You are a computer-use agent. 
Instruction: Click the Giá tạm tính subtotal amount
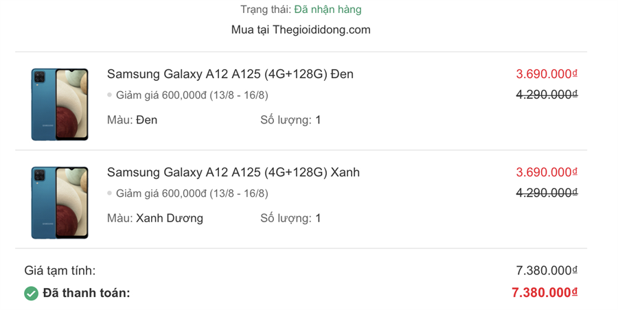coord(547,270)
